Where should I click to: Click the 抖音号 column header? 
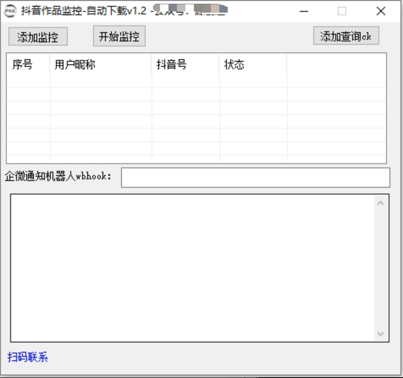pos(185,64)
